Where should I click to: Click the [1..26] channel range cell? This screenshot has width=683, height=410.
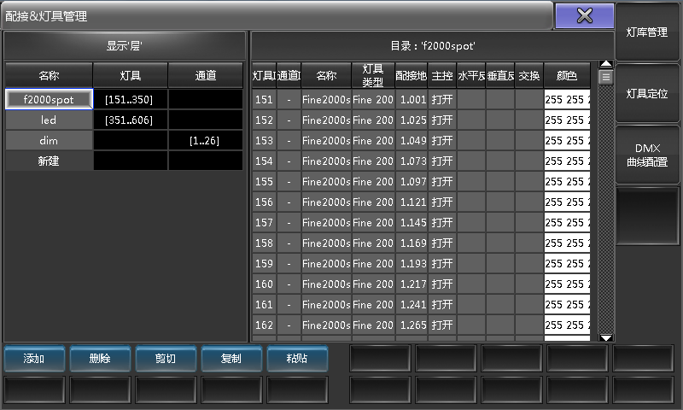[x=205, y=140]
